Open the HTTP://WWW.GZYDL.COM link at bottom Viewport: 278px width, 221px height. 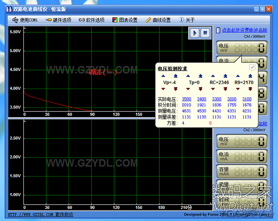pos(31,214)
